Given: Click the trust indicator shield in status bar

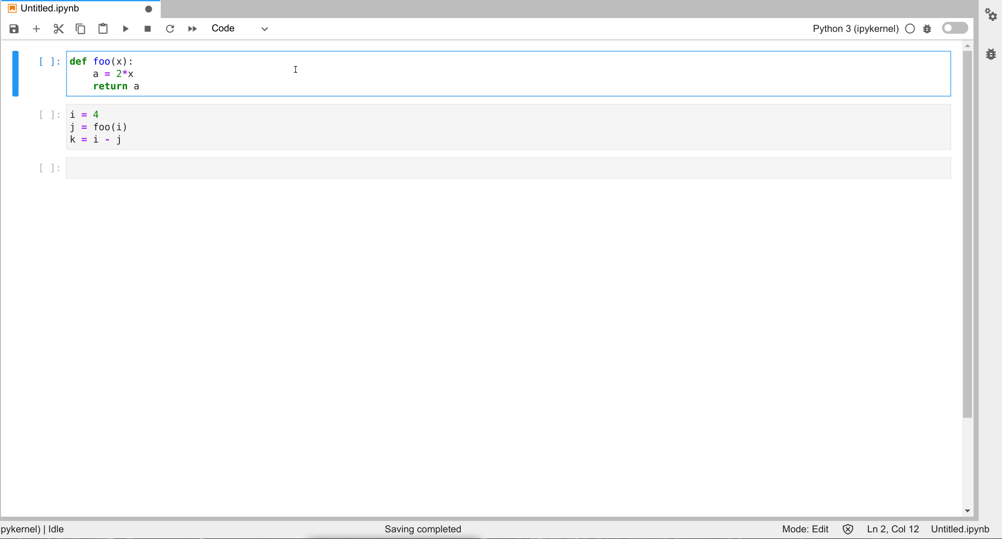Looking at the screenshot, I should point(848,529).
